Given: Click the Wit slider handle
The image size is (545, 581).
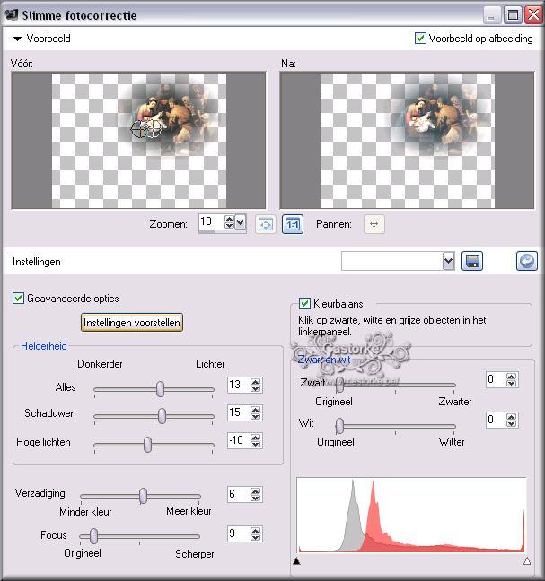Looking at the screenshot, I should [339, 426].
